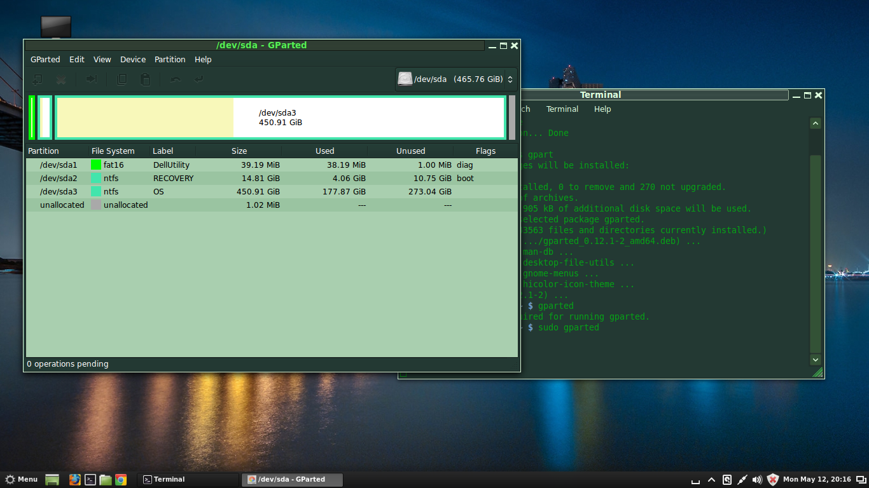Click the DellUtility label cell
Viewport: 869px width, 488px height.
(x=171, y=165)
